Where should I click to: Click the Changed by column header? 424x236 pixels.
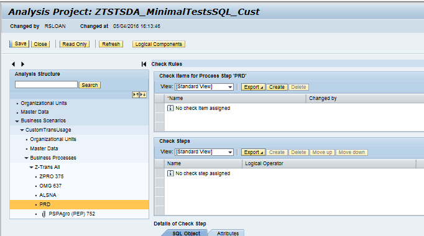pos(365,98)
